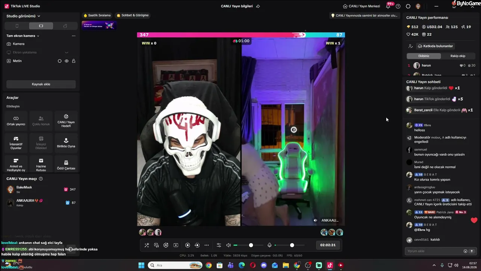Image resolution: width=481 pixels, height=271 pixels.
Task: Open the İzleyici Dilekleri tool
Action: (41, 143)
